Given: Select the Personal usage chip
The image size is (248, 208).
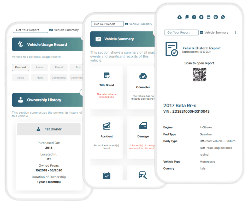Looking at the screenshot, I should pyautogui.click(x=20, y=67).
